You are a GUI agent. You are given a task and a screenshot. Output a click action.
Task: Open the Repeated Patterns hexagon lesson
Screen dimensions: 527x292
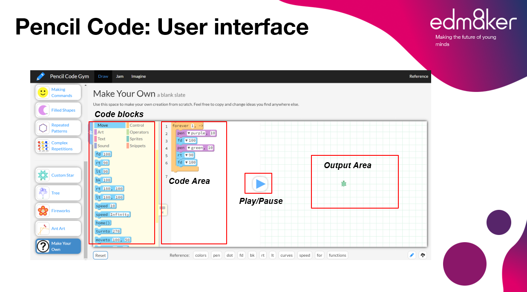[x=58, y=128]
